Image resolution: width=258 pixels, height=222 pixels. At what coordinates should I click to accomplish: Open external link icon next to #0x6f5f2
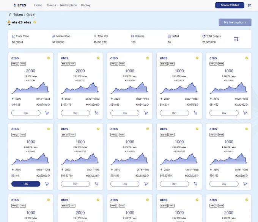197,105
